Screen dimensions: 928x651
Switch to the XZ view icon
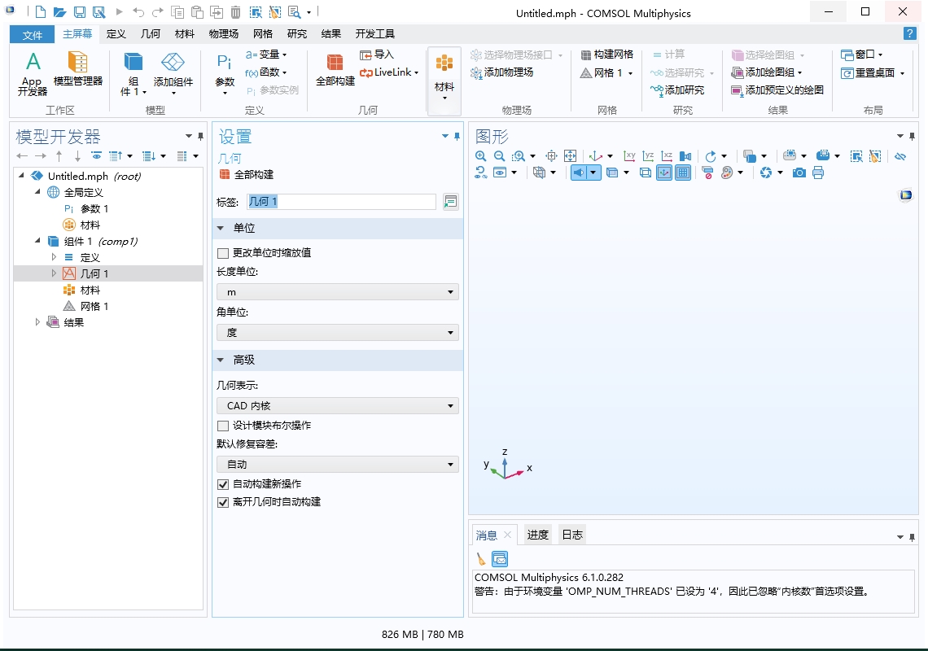(667, 156)
